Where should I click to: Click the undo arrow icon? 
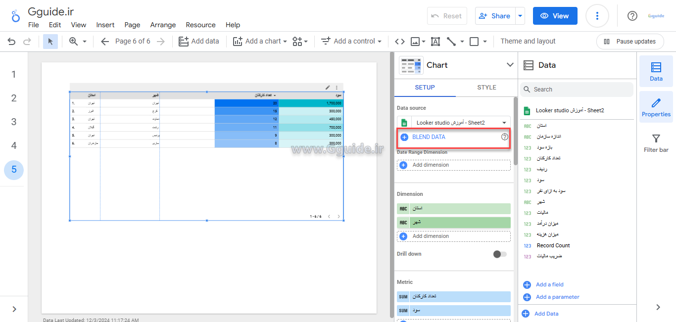[11, 42]
